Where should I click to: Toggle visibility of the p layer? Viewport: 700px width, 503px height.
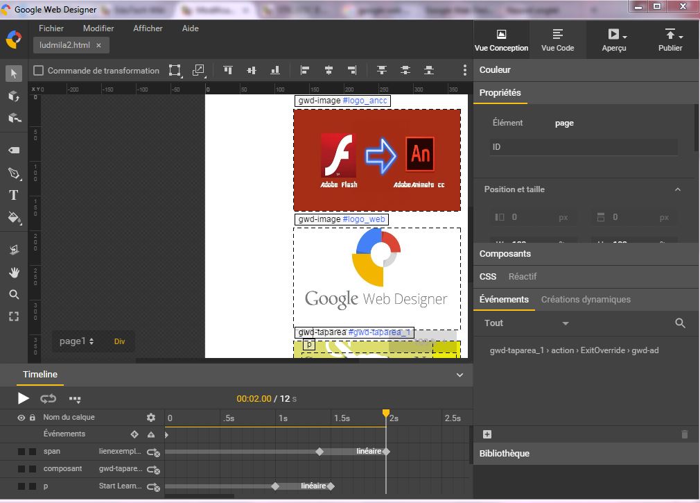coord(21,486)
